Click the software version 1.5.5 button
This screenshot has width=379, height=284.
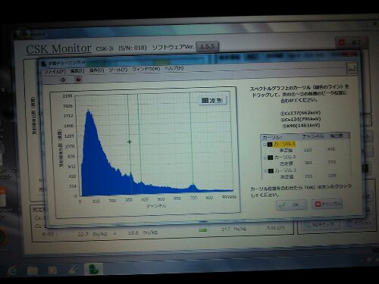pyautogui.click(x=207, y=46)
